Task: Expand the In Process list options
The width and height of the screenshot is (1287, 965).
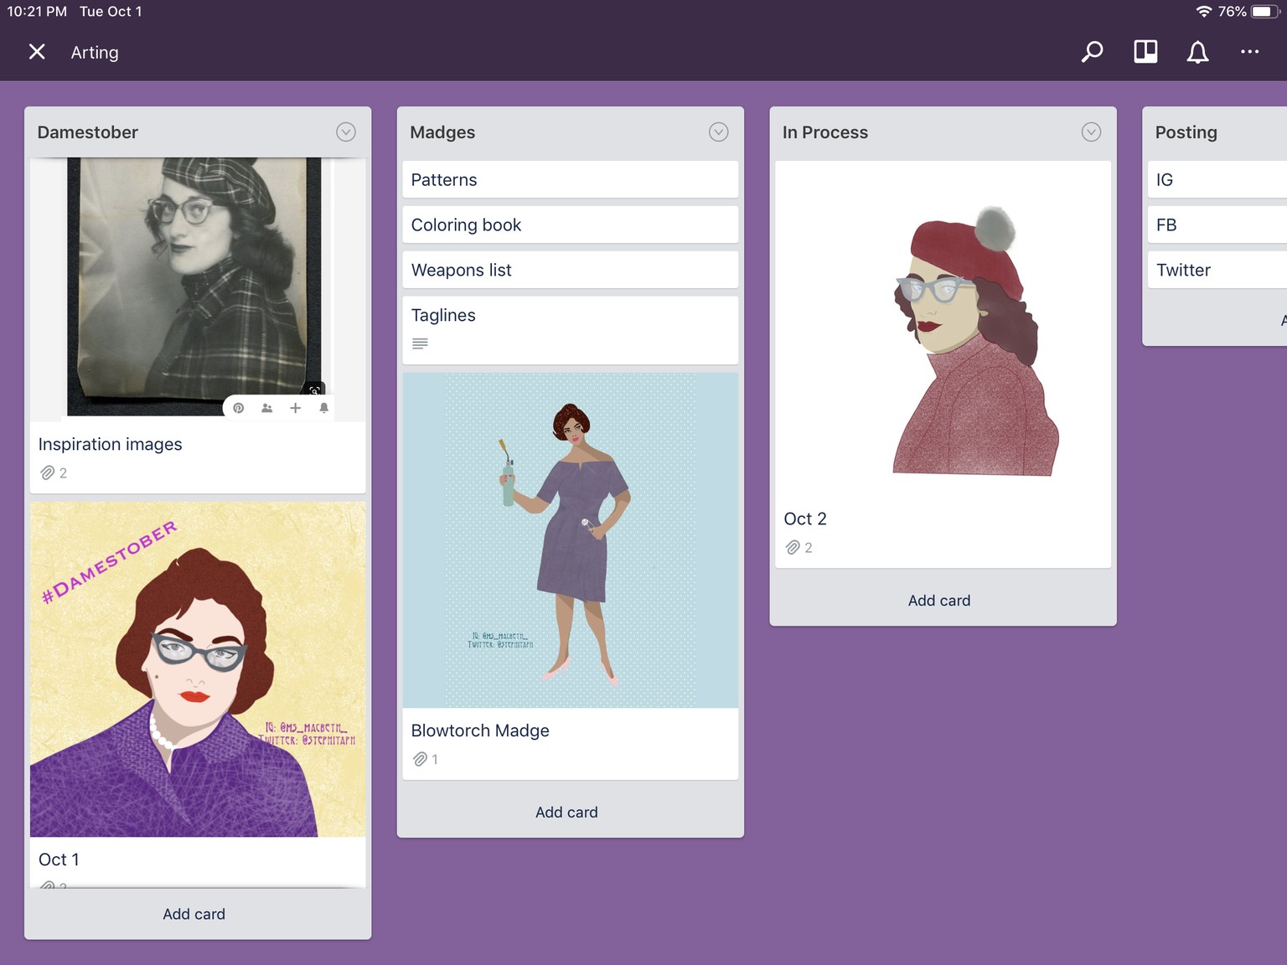Action: pyautogui.click(x=1091, y=132)
